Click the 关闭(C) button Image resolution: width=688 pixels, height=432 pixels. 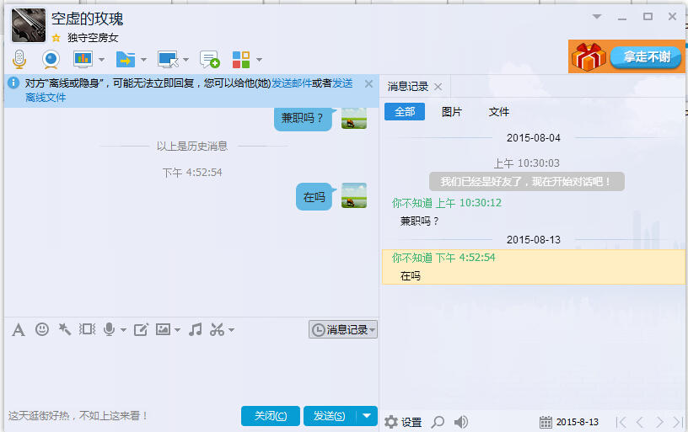271,416
